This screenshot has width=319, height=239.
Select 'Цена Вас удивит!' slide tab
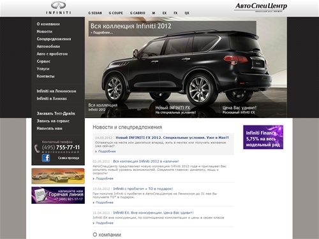click(x=239, y=110)
